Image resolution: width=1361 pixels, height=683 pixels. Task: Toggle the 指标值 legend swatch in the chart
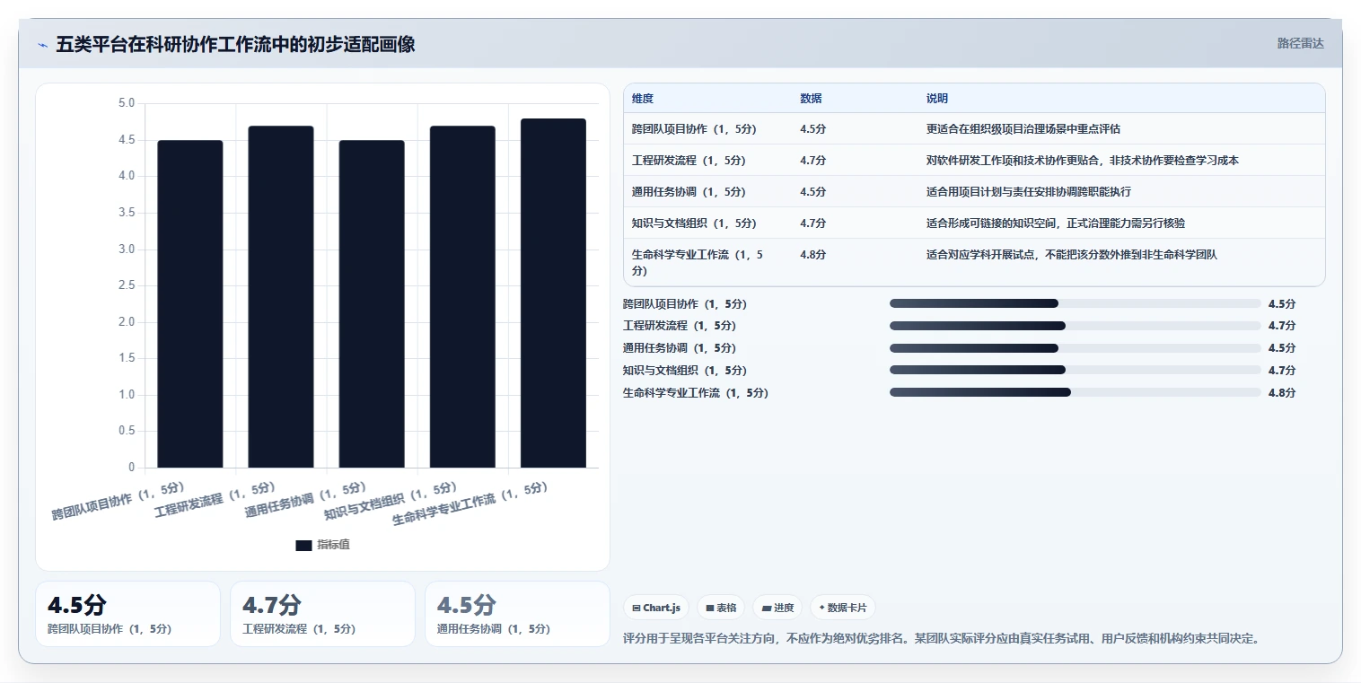(x=303, y=545)
